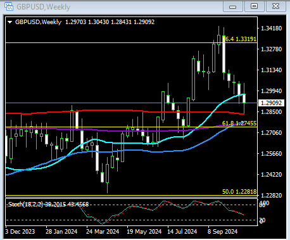Click the 76.4 1.33191 Fibonacci label
Viewport: 290px width, 240px height.
[x=239, y=39]
